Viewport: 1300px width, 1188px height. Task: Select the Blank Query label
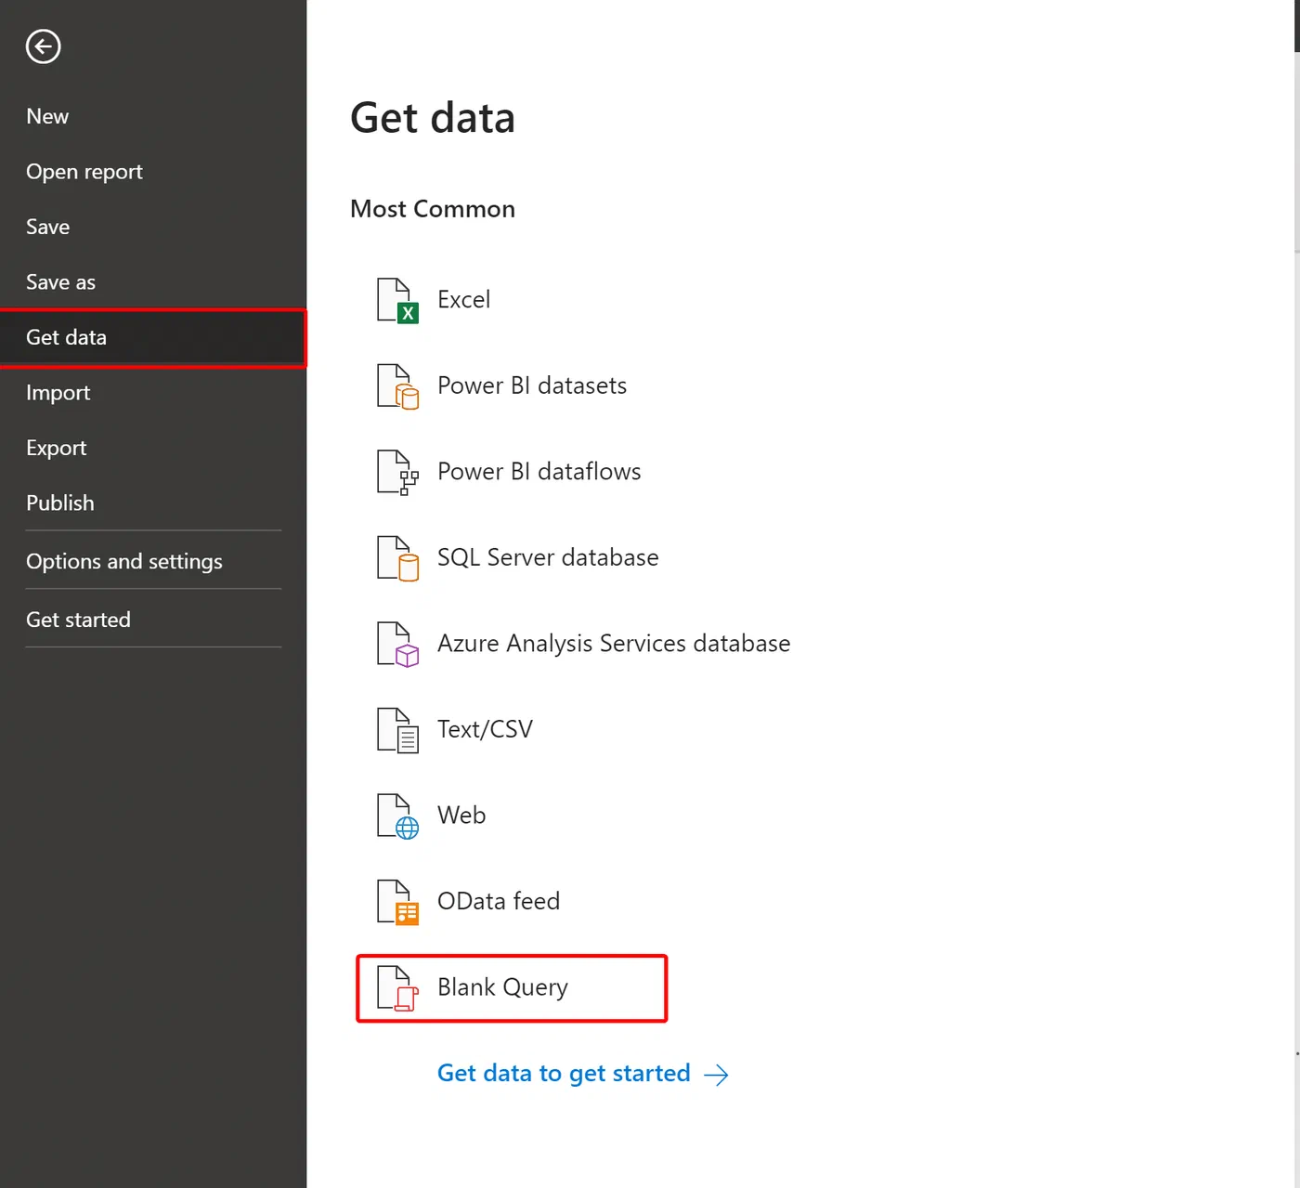[x=502, y=987]
